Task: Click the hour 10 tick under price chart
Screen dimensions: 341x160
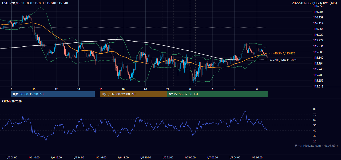Action: 34,89
